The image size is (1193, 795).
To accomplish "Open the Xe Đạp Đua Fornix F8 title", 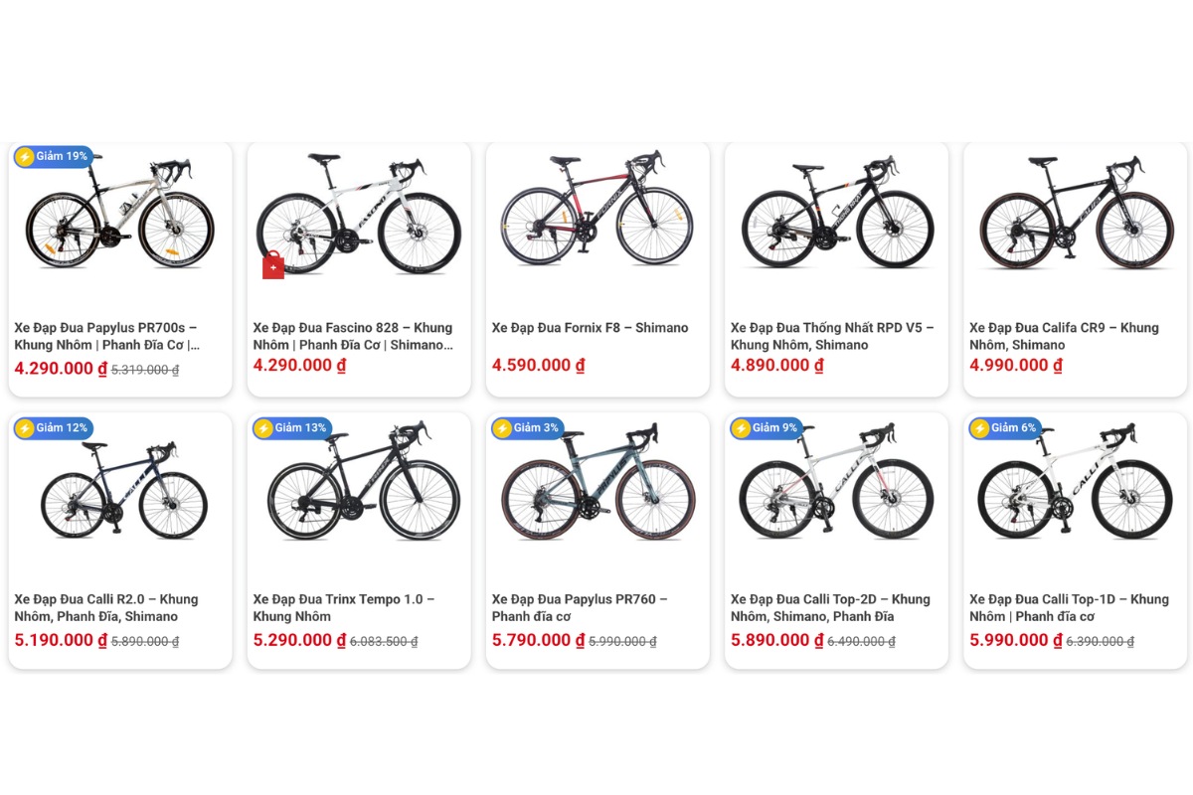I will pos(590,328).
